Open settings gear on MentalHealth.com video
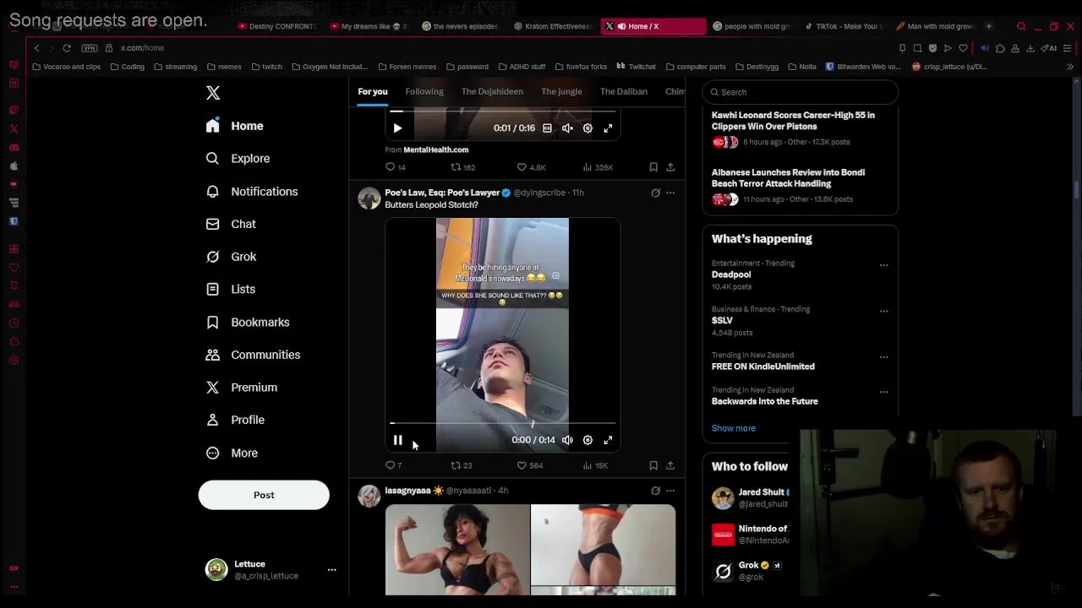1082x608 pixels. click(587, 128)
